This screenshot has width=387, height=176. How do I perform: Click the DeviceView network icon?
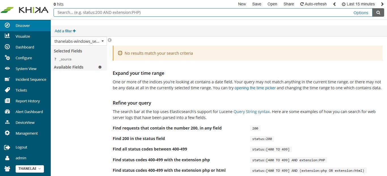click(7, 122)
